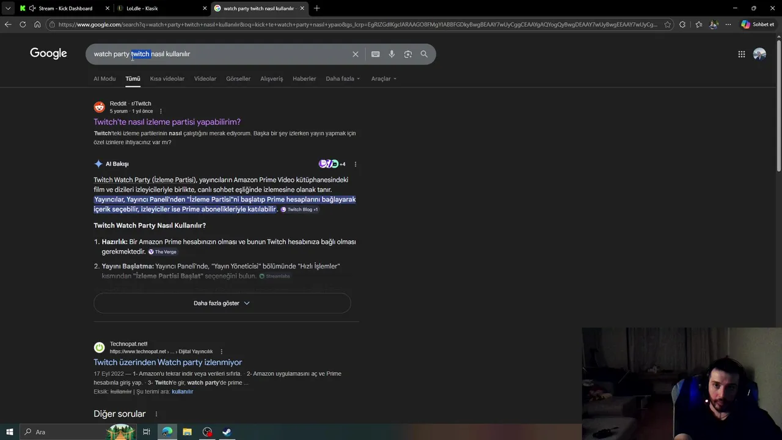
Task: Show AI Bakış source icons +4
Action: click(332, 164)
